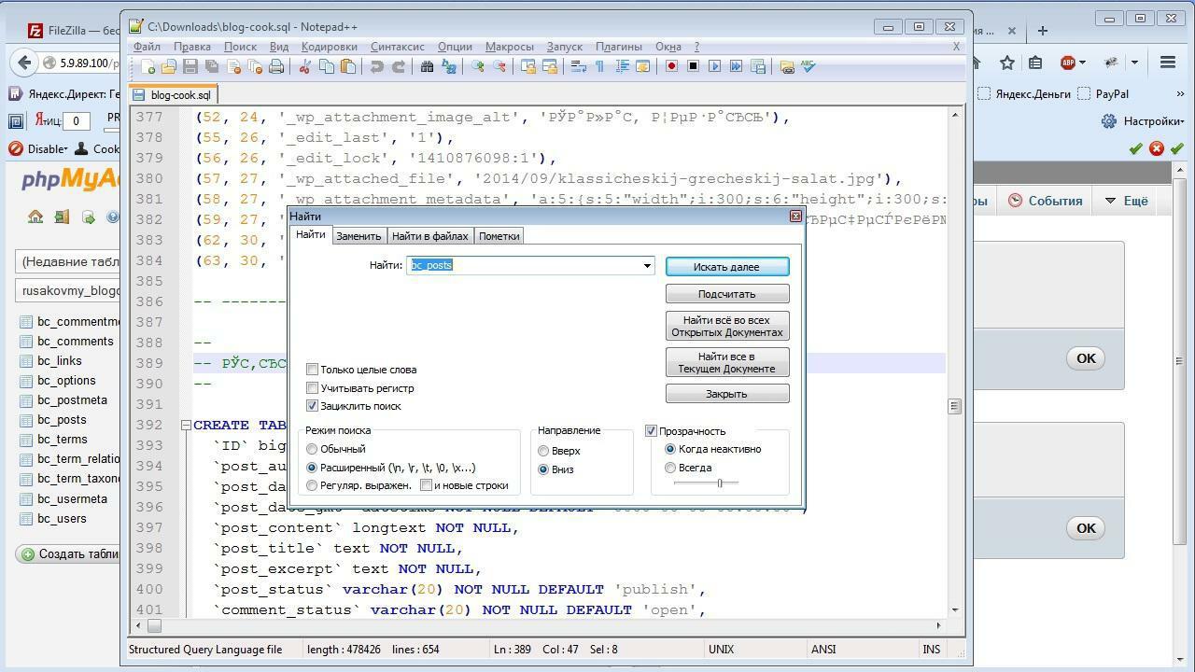Click the Zoom Out magnifier icon
Viewport: 1195px width, 672px height.
pyautogui.click(x=499, y=66)
